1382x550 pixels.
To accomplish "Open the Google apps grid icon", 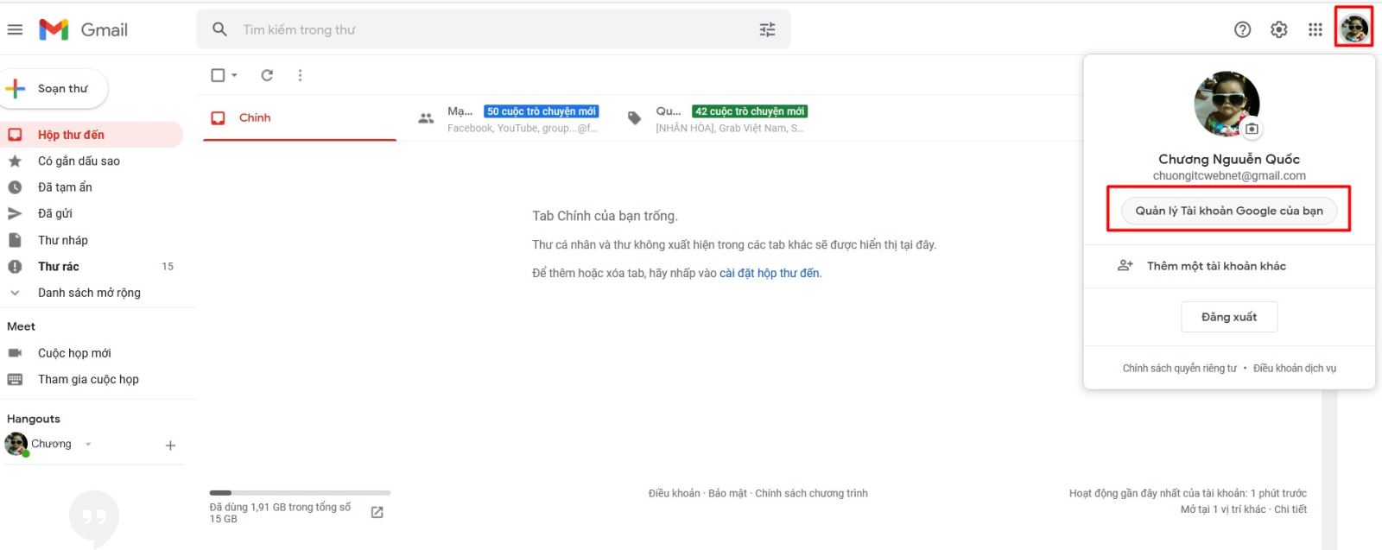I will [x=1315, y=29].
